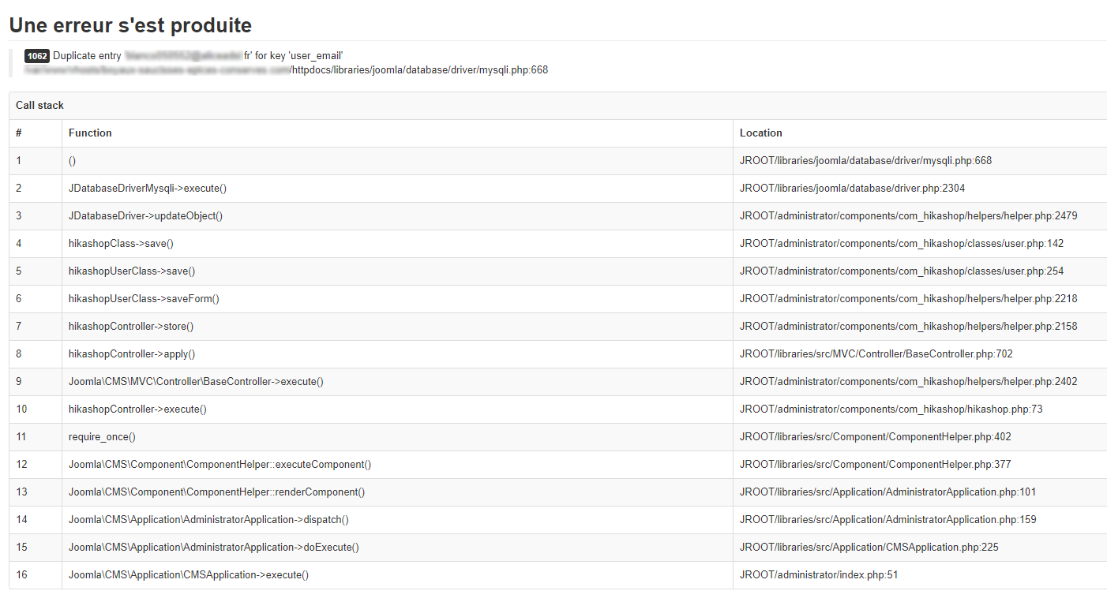This screenshot has width=1107, height=602.
Task: Click the Function column header
Action: 90,133
